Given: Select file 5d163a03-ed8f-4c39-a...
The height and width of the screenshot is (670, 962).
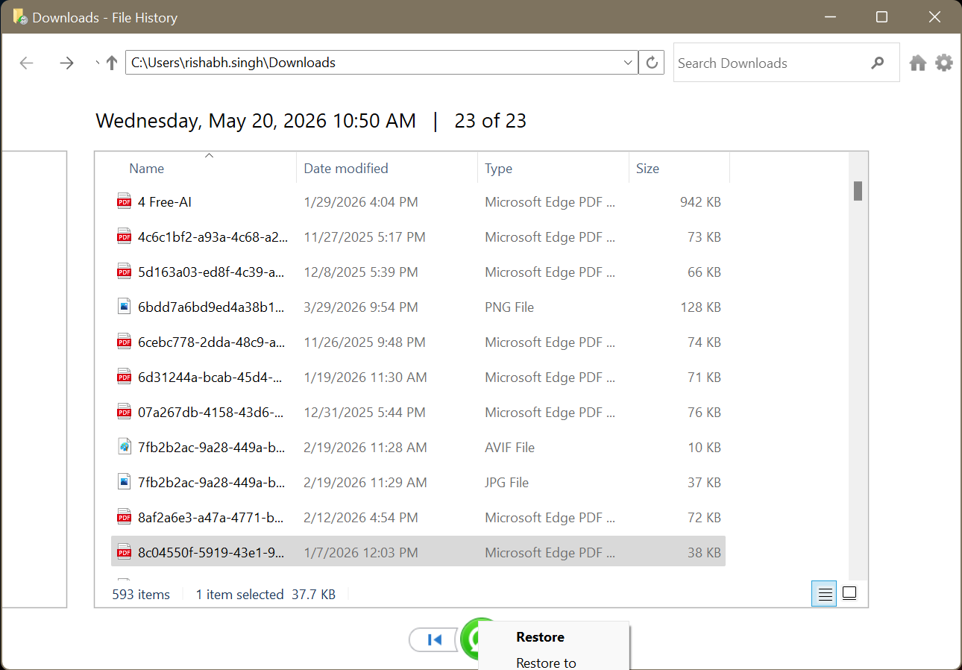Looking at the screenshot, I should tap(211, 272).
